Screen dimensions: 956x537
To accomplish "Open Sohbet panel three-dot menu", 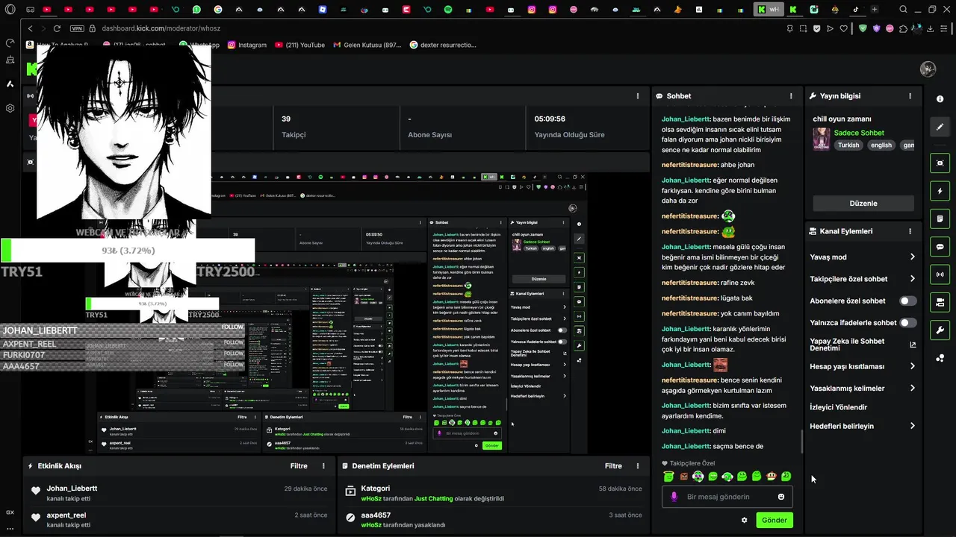I will pyautogui.click(x=791, y=96).
